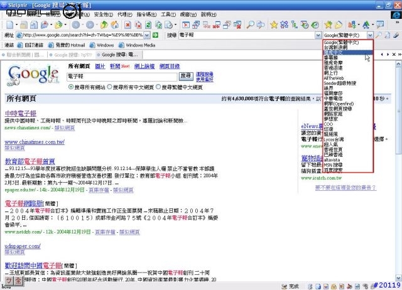Expand the New page dropdown arrow
This screenshot has width=402, height=290.
17,25
